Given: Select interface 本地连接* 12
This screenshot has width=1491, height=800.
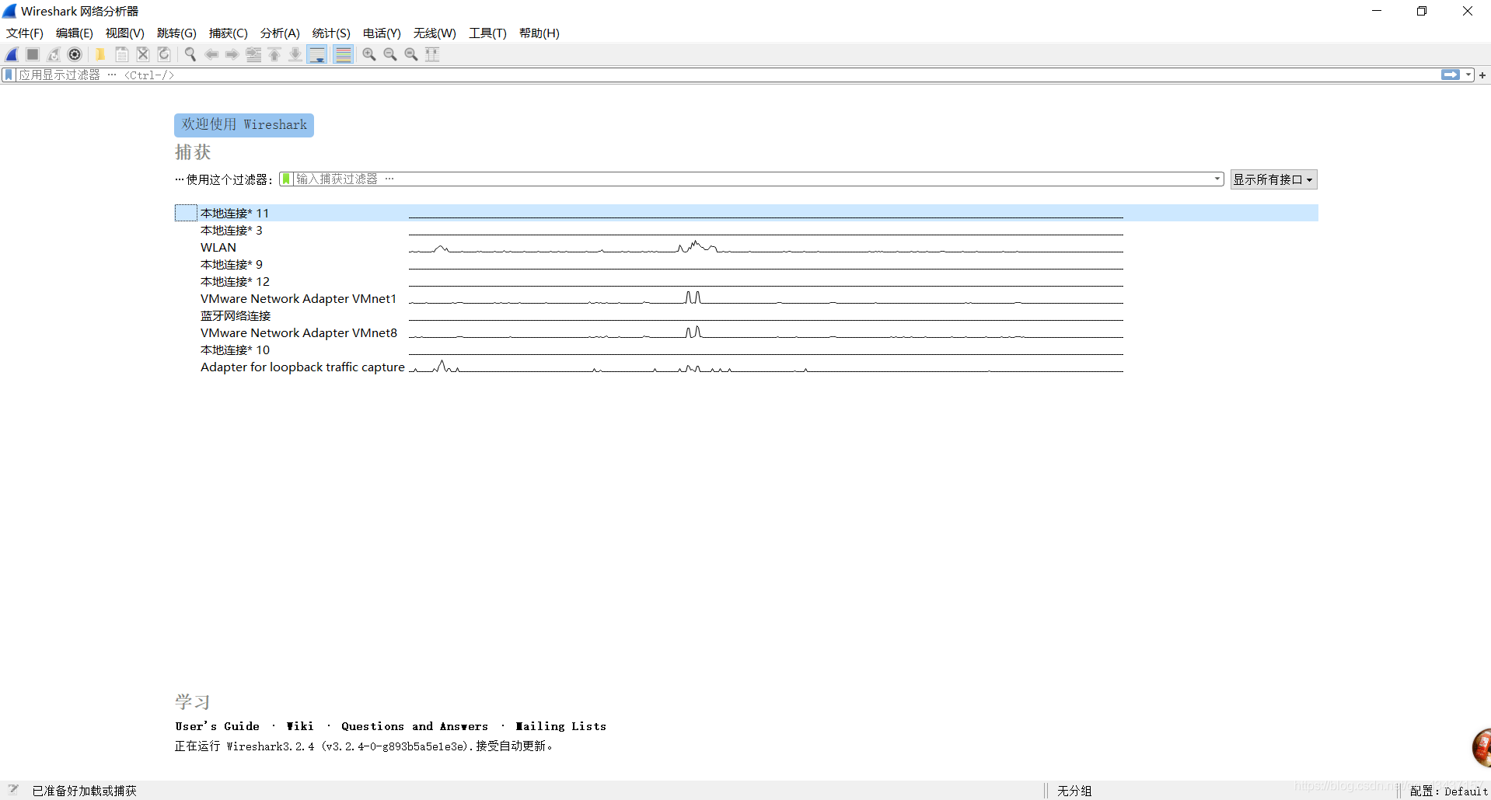Looking at the screenshot, I should click(746, 281).
